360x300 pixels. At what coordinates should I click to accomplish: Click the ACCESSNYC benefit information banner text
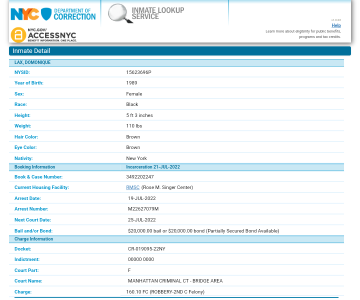[52, 35]
